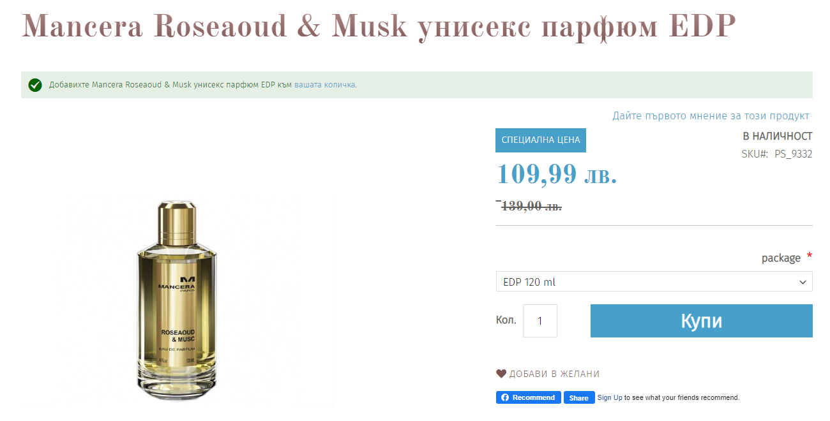
Task: Click the СПЕЦИАЛНА ЦЕНА label badge
Action: 541,140
